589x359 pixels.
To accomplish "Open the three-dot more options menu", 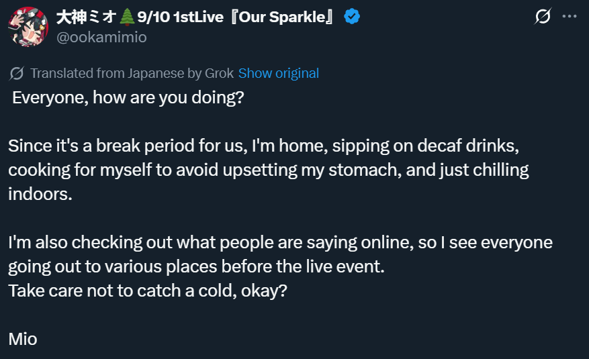I will click(569, 17).
